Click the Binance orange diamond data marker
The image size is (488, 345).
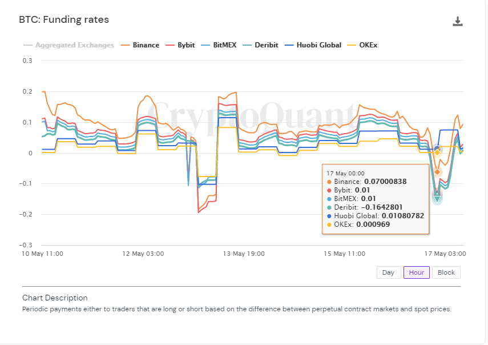pyautogui.click(x=437, y=172)
